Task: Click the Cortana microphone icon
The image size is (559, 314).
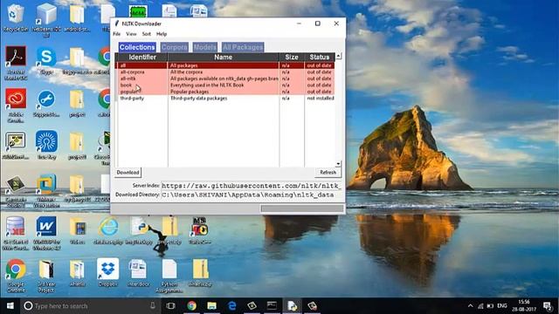Action: point(153,306)
